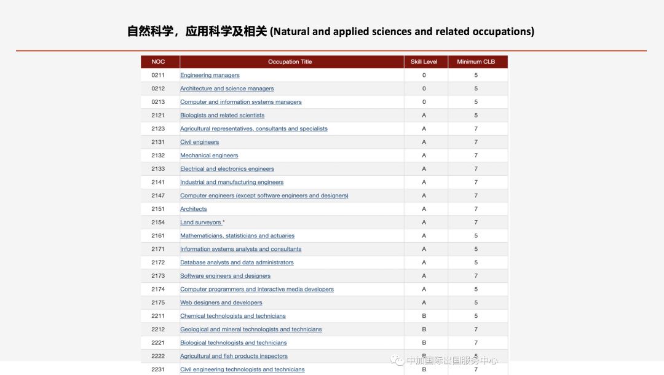Click the WeChat logo watermark icon

(x=398, y=361)
